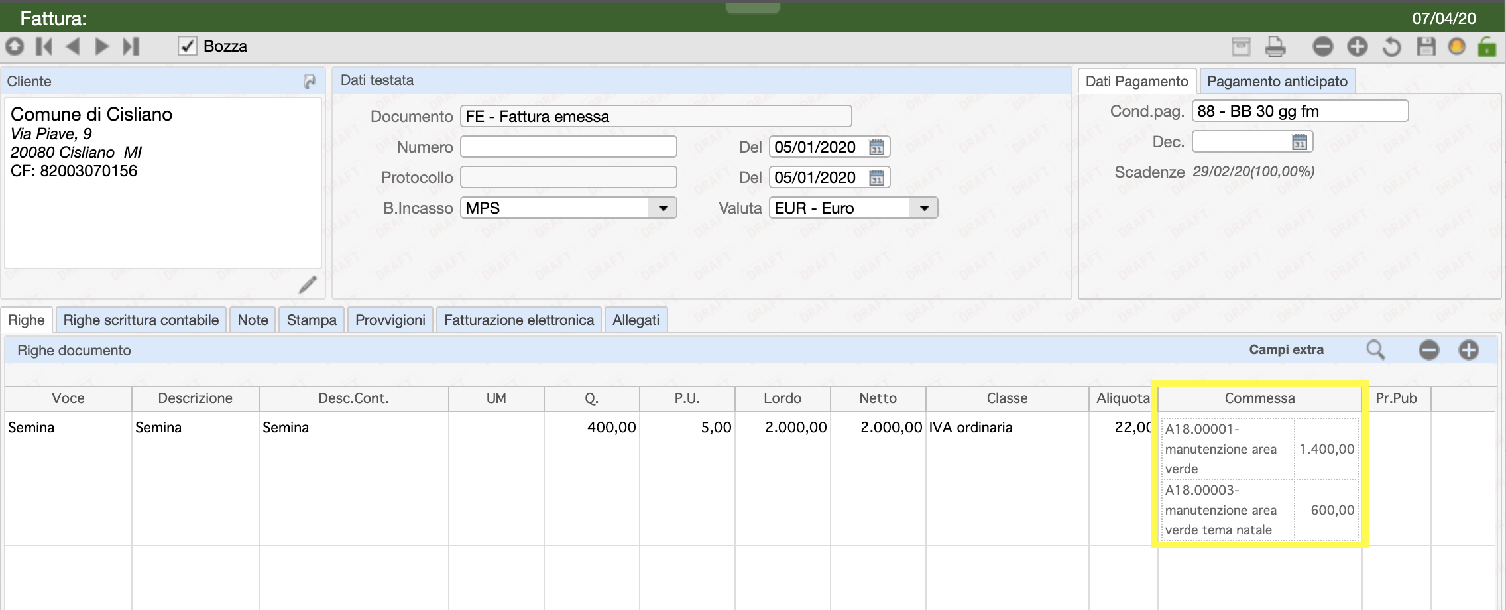
Task: Click the upload arrow circle icon in toolbar
Action: (x=15, y=46)
